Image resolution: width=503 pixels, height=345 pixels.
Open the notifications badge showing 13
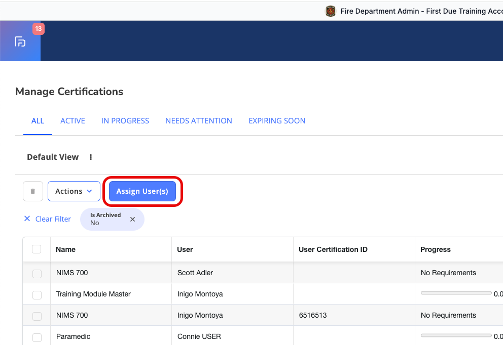pyautogui.click(x=39, y=29)
